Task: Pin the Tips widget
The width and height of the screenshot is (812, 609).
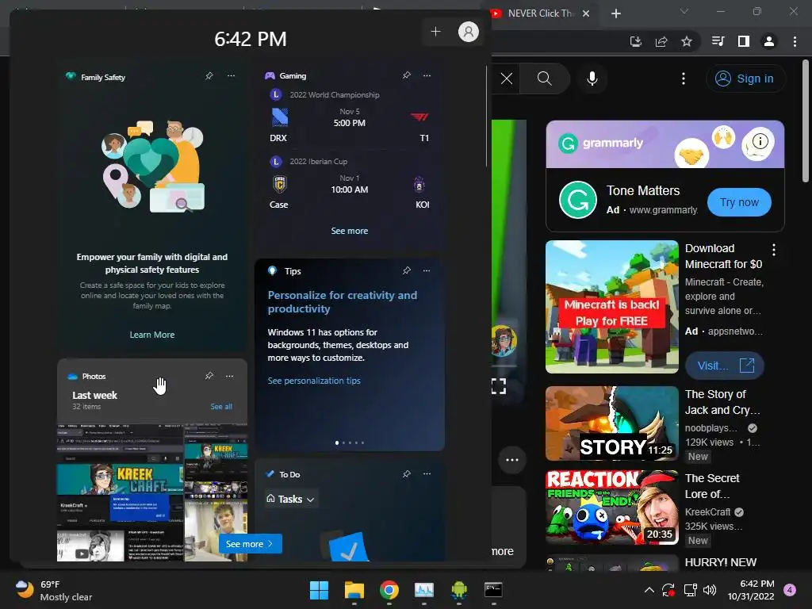Action: tap(407, 271)
